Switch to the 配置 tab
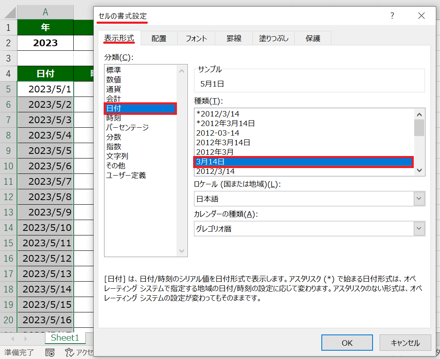 click(159, 38)
